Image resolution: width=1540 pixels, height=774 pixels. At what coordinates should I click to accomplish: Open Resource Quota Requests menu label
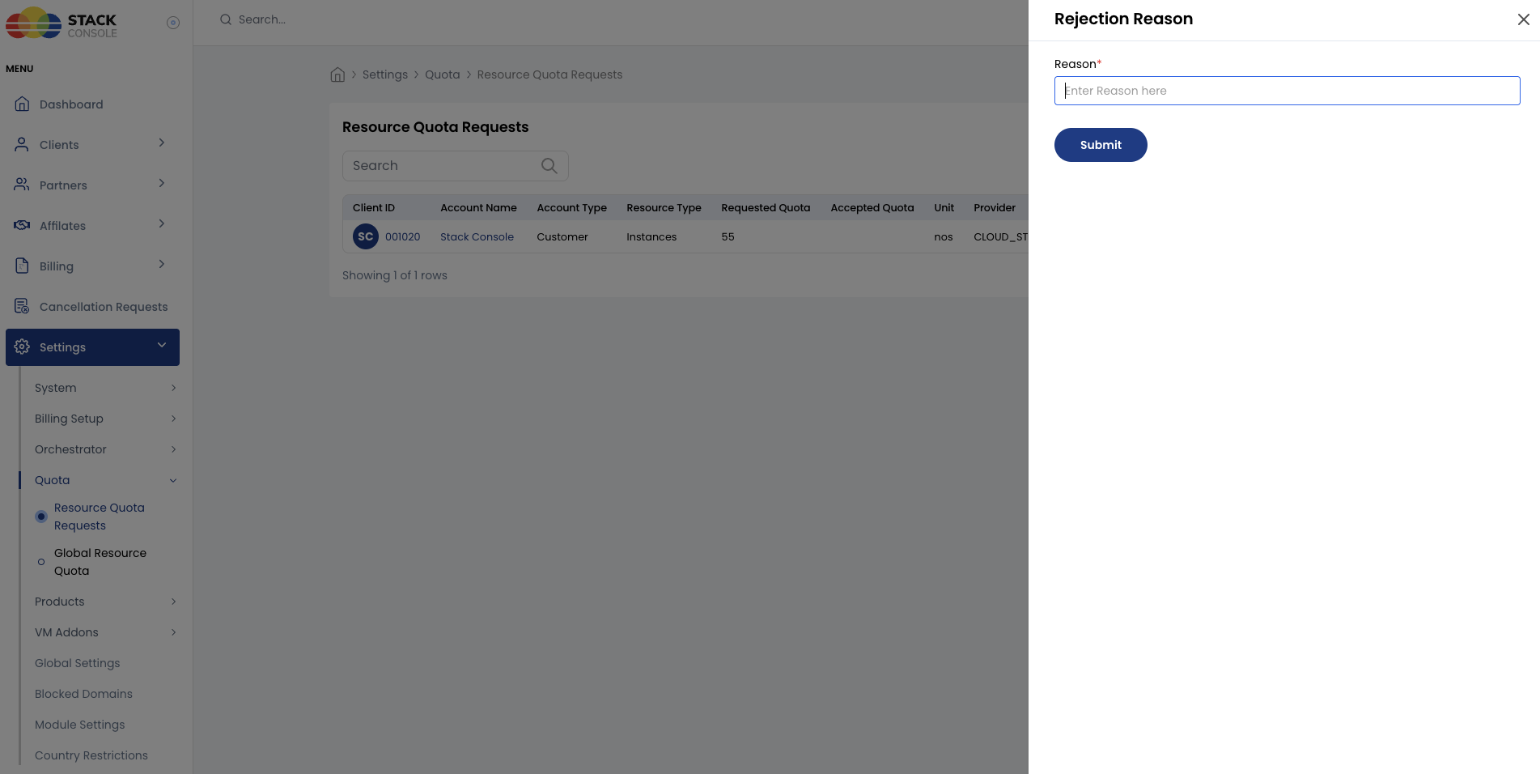(100, 517)
